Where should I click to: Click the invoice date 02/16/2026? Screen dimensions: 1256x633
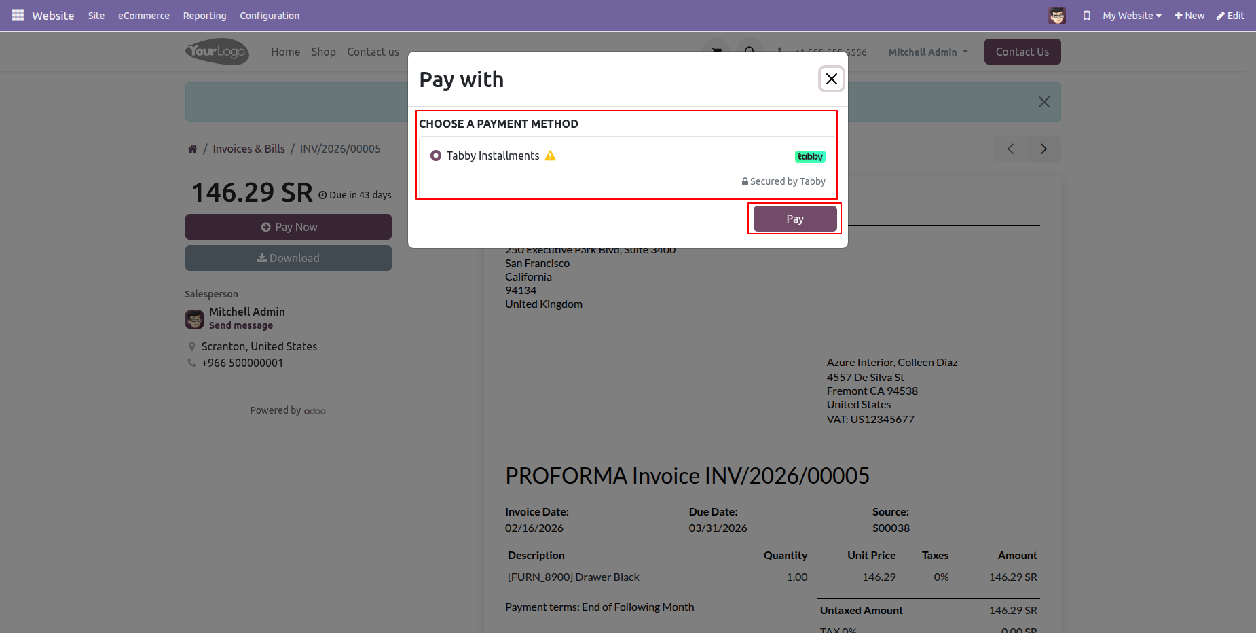click(x=534, y=528)
